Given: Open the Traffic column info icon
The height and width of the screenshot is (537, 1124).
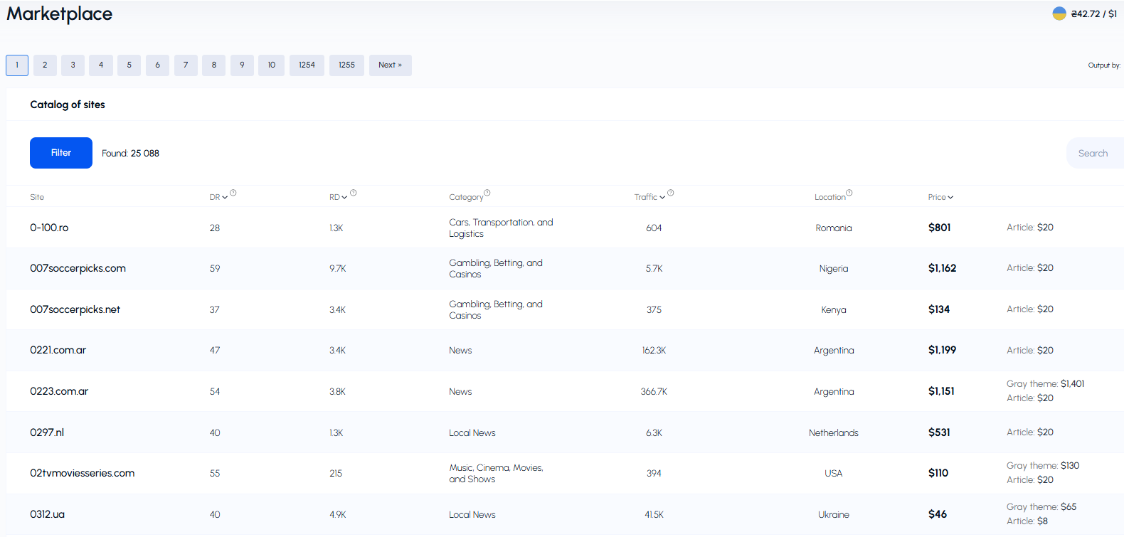Looking at the screenshot, I should click(671, 193).
